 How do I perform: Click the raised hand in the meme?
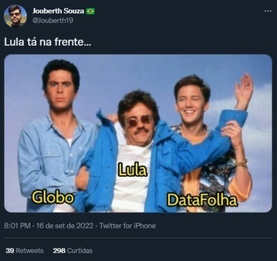click(244, 91)
